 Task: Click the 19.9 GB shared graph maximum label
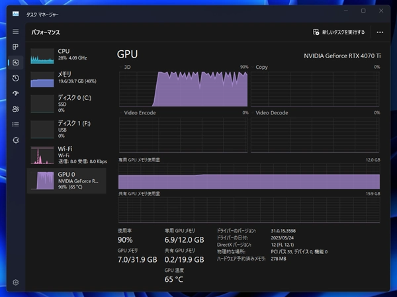tap(373, 194)
